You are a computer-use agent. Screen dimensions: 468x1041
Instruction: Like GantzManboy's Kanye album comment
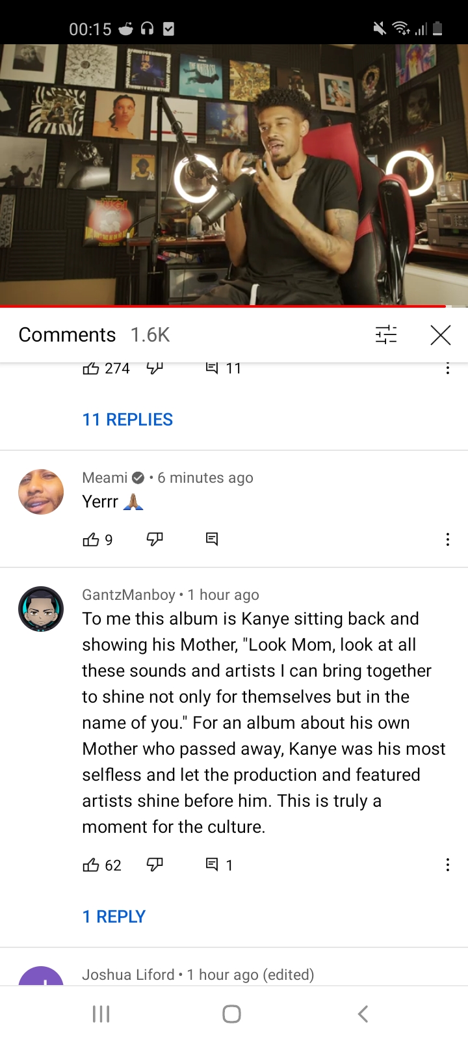91,865
